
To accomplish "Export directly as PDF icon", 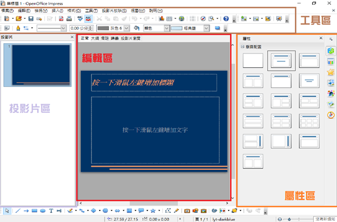I will pyautogui.click(x=61, y=19).
